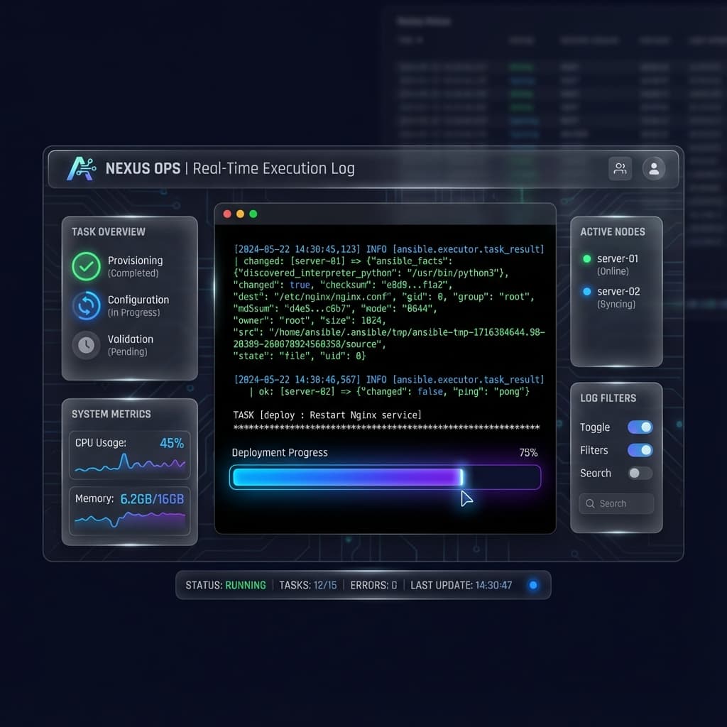Click the Configuration in-progress sync icon

(85, 306)
